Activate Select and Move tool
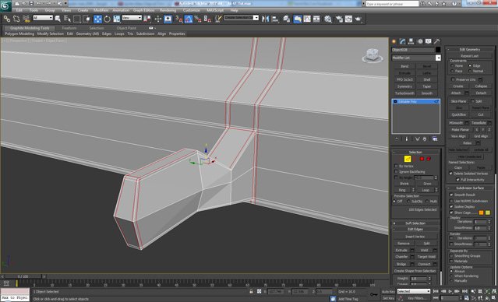This screenshot has height=302, width=498. (x=97, y=19)
